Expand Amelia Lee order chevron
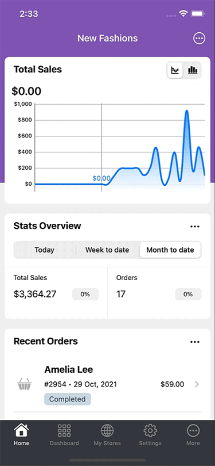Image resolution: width=215 pixels, height=466 pixels. point(197,384)
